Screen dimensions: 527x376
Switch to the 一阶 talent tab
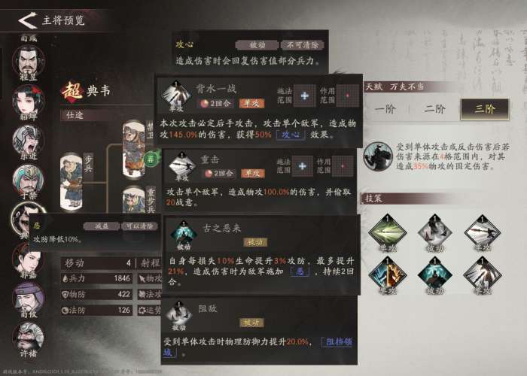click(385, 109)
